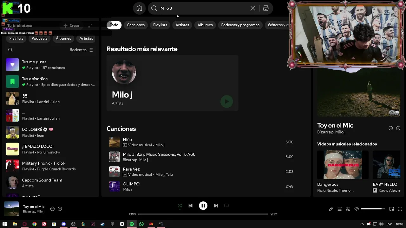
Task: Click the cat thumbnail playlist by Lanzini Julian
Action: [x=12, y=98]
